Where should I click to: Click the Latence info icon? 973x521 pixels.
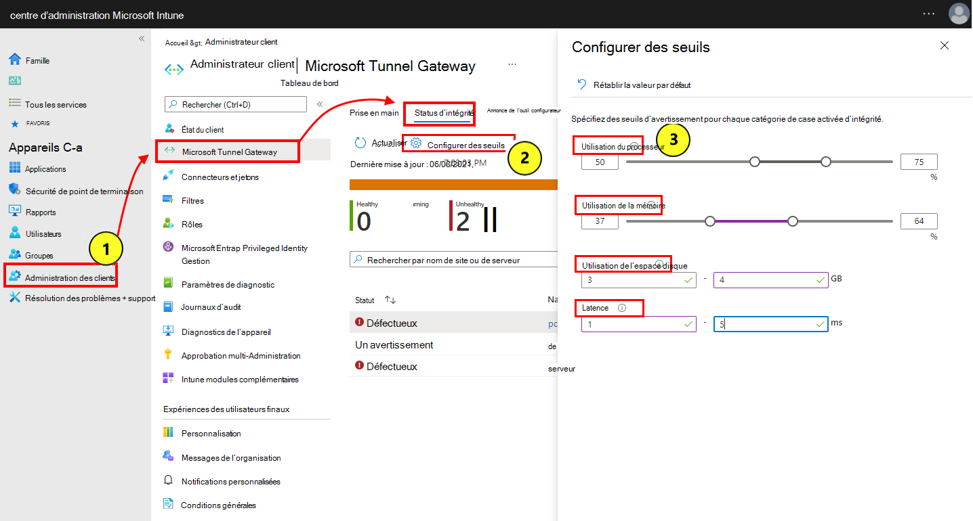622,308
